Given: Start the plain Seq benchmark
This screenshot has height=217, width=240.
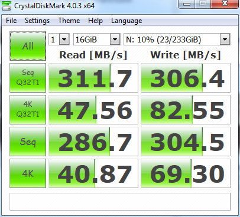Looking at the screenshot, I should (x=28, y=142).
